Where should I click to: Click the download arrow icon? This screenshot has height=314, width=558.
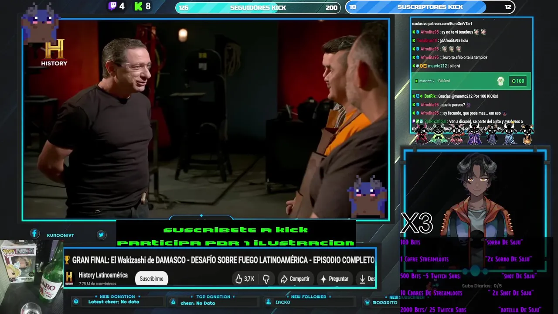pyautogui.click(x=362, y=279)
